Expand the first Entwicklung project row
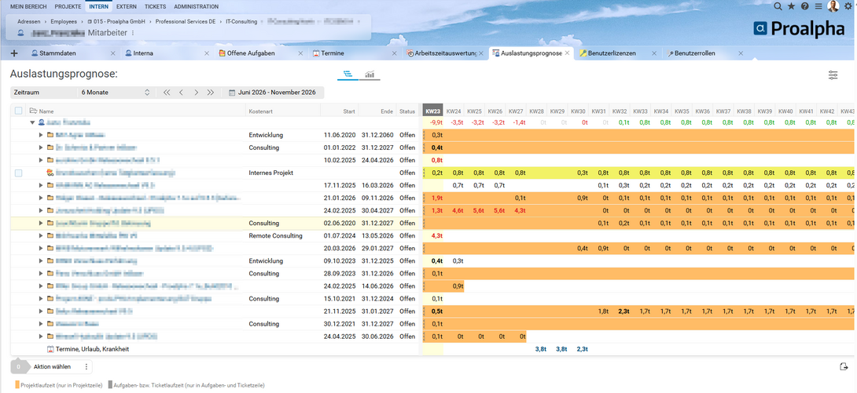The height and width of the screenshot is (393, 857). pyautogui.click(x=40, y=135)
